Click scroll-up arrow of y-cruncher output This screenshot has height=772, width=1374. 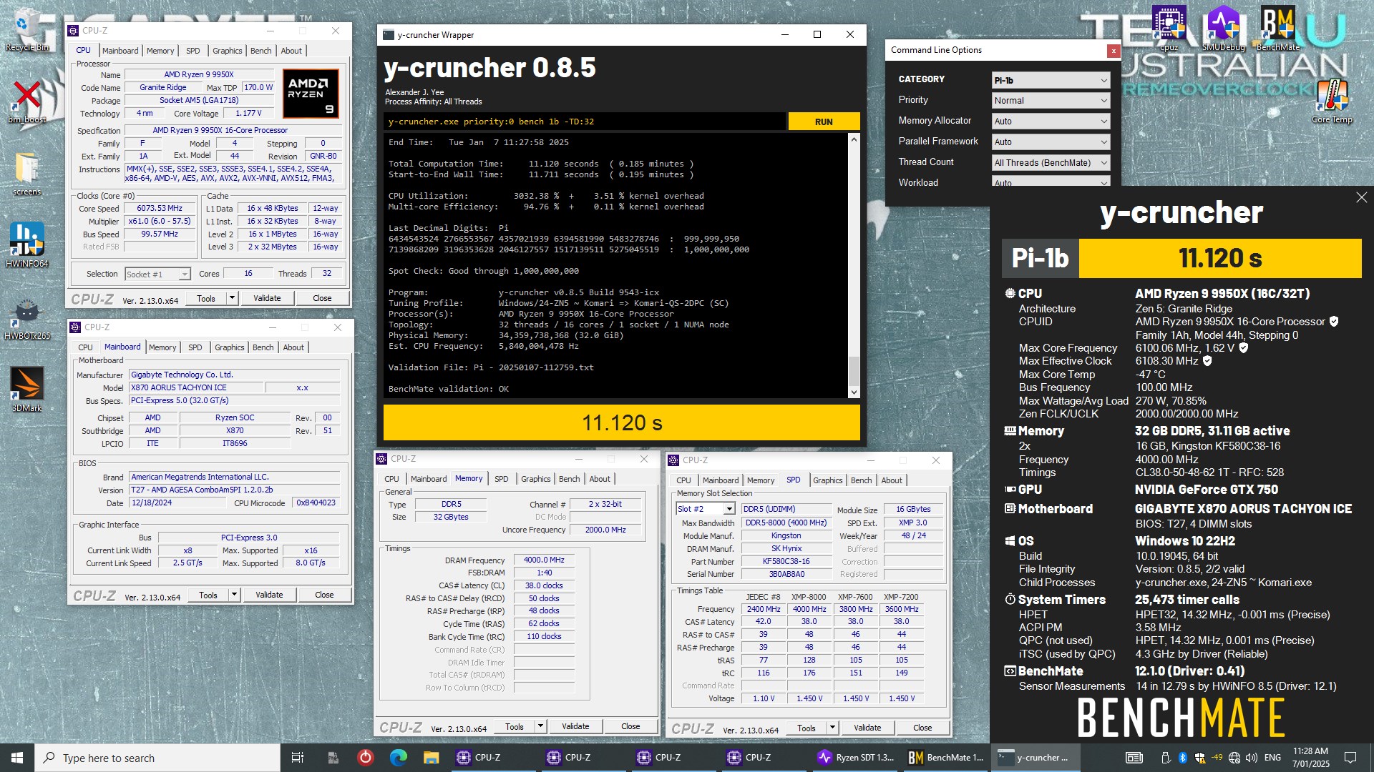coord(854,140)
